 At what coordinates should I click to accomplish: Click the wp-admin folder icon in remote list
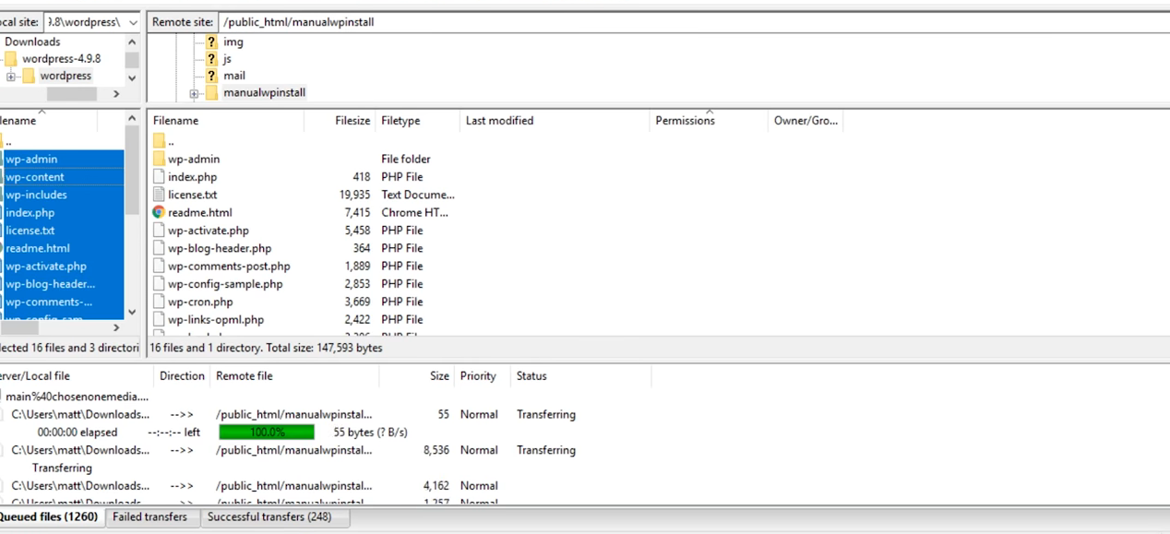[159, 159]
